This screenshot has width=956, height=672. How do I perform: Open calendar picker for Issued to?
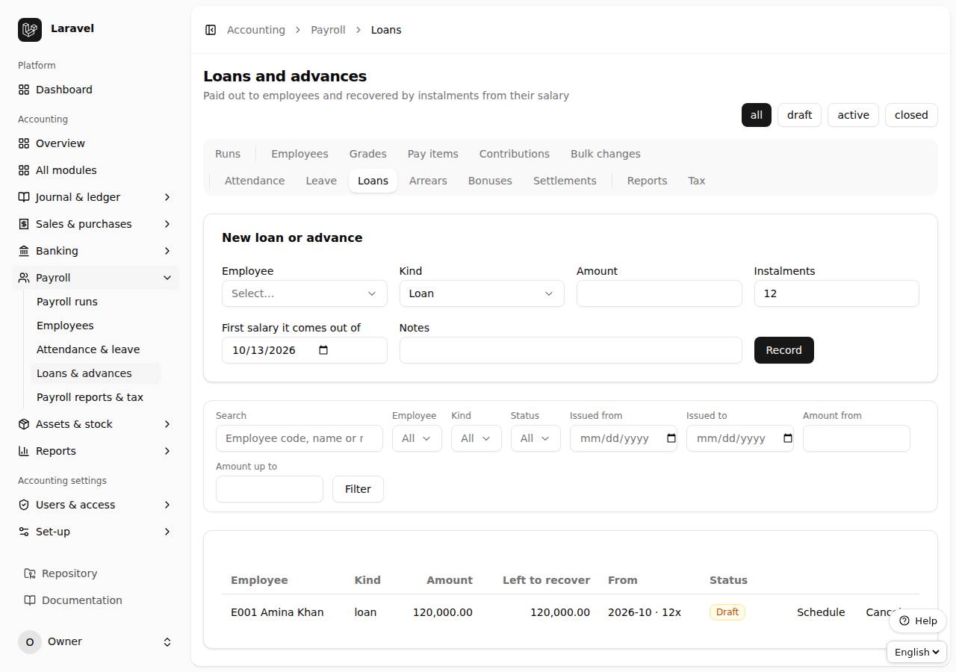click(788, 438)
